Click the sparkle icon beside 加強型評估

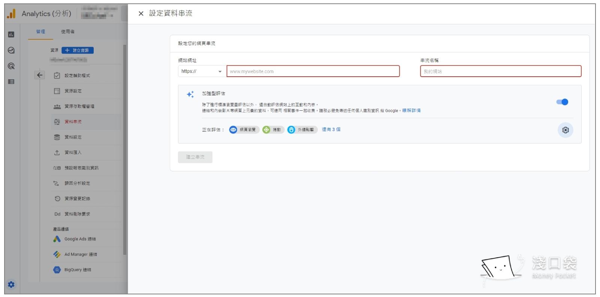(190, 94)
